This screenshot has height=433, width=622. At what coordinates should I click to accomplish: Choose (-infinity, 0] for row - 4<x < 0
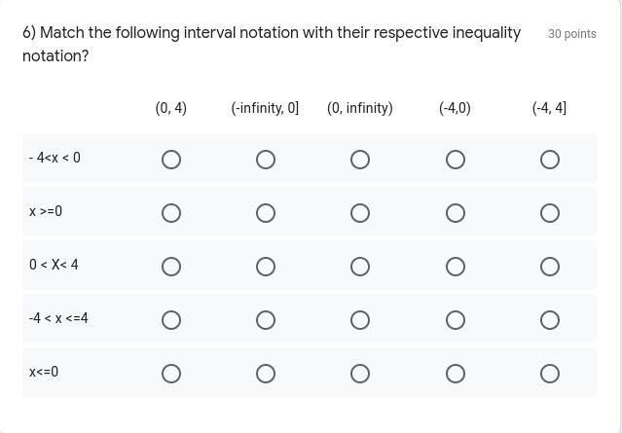(266, 160)
